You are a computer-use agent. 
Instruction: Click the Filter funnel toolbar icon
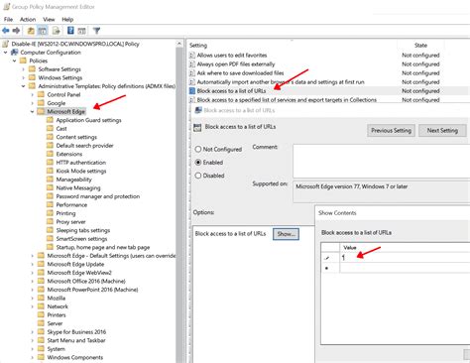point(96,31)
